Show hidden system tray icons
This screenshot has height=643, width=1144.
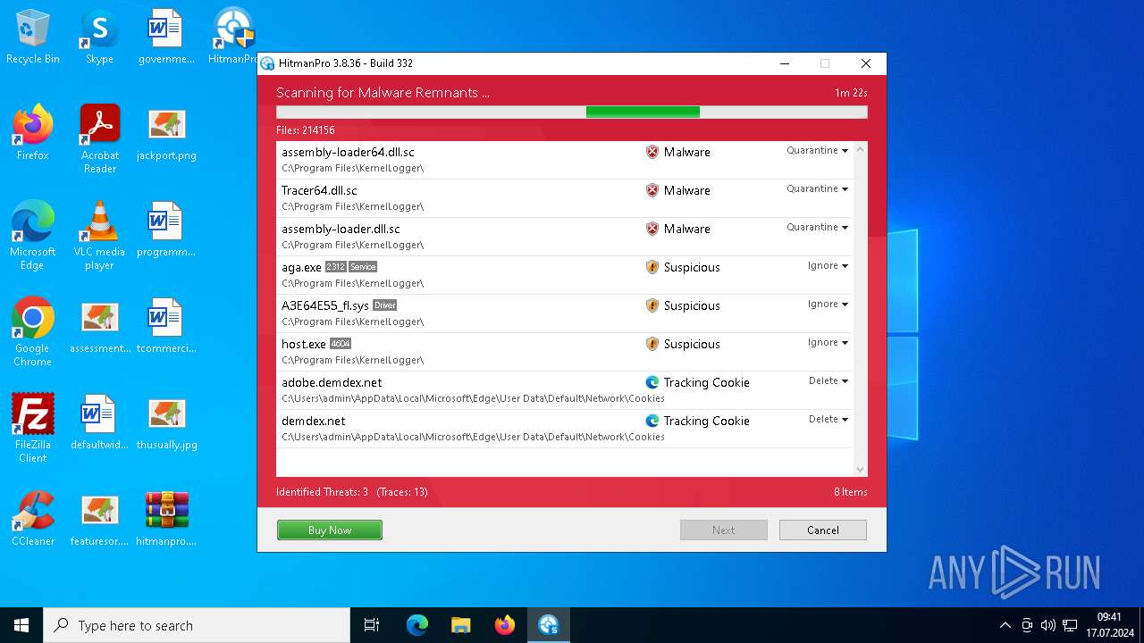1005,625
